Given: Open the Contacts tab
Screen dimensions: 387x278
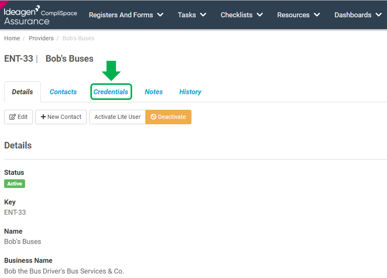Looking at the screenshot, I should 63,92.
